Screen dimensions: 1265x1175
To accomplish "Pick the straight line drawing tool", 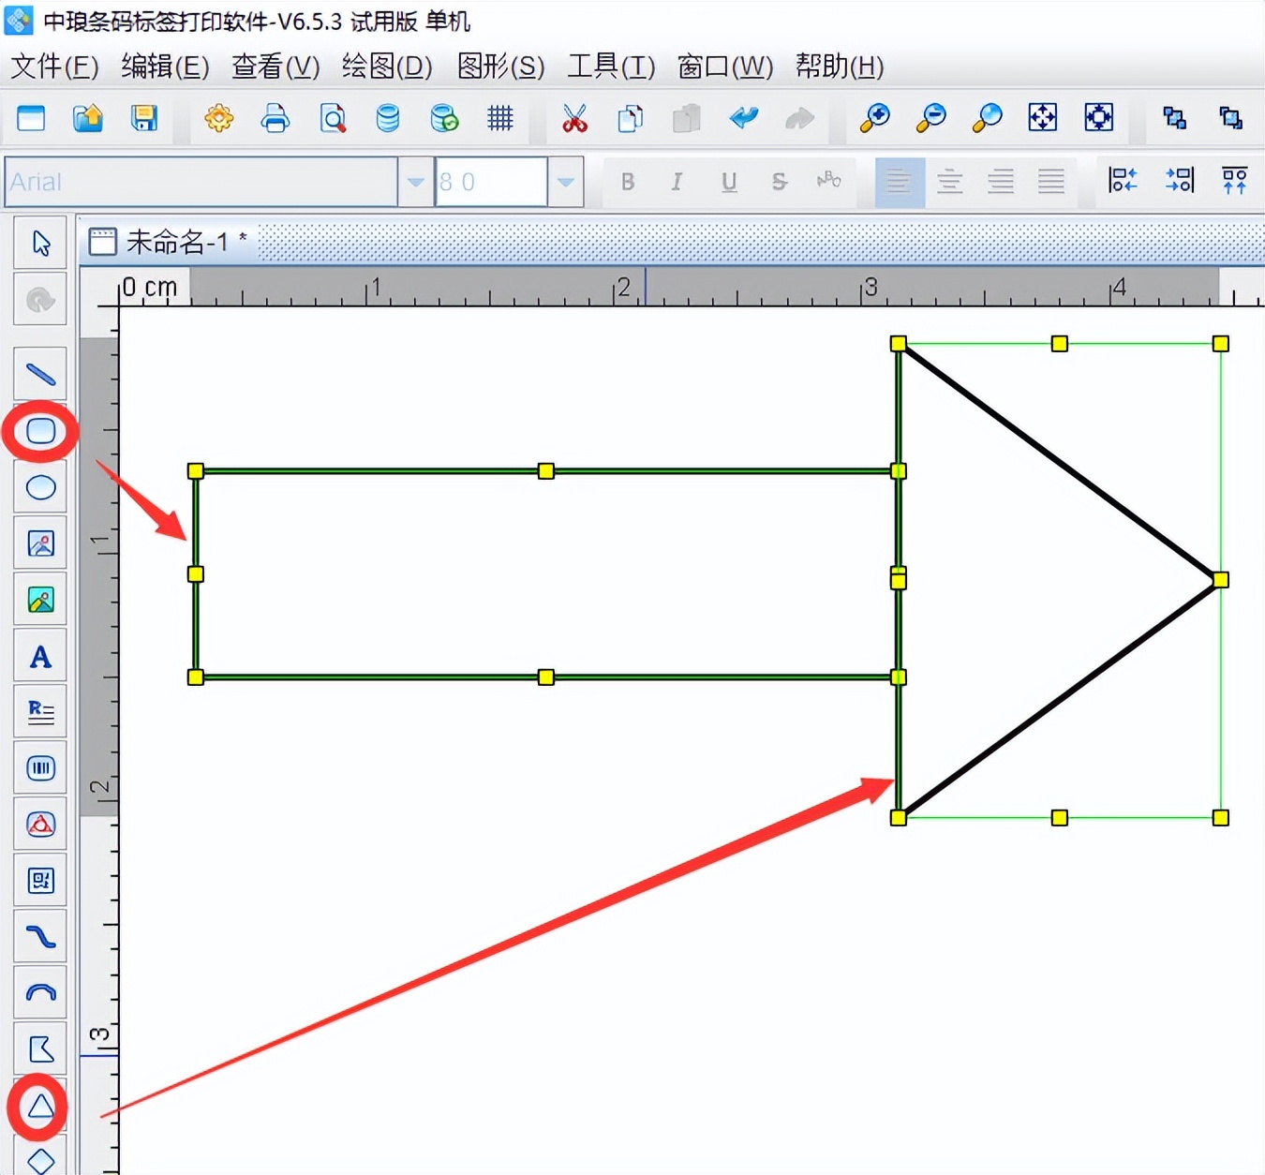I will 40,375.
